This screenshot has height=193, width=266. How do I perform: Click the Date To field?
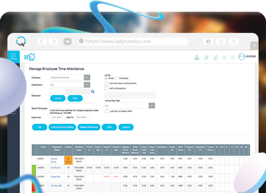(x=82, y=118)
